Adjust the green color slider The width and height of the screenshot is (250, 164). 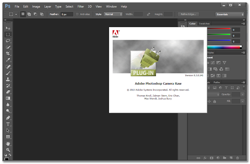click(x=219, y=34)
